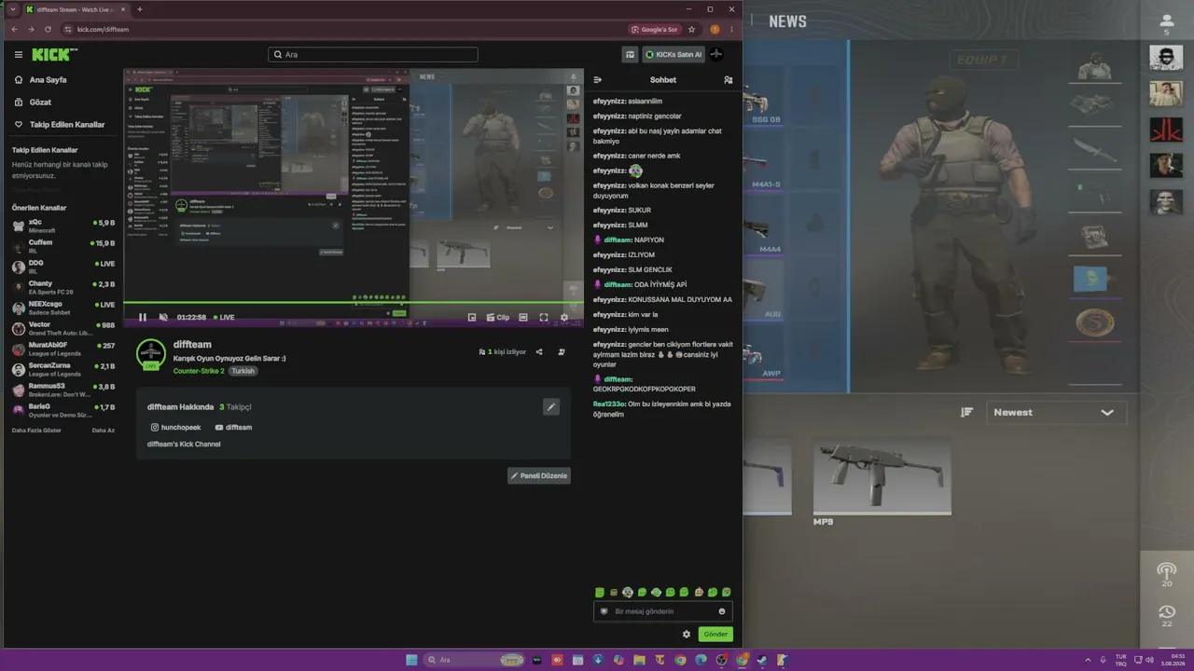Image resolution: width=1194 pixels, height=671 pixels.
Task: Send chat message with Gönder button
Action: tap(715, 635)
